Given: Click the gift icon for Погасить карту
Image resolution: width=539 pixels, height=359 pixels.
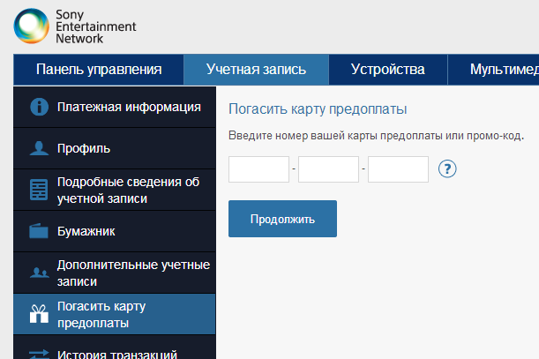Looking at the screenshot, I should pos(39,314).
